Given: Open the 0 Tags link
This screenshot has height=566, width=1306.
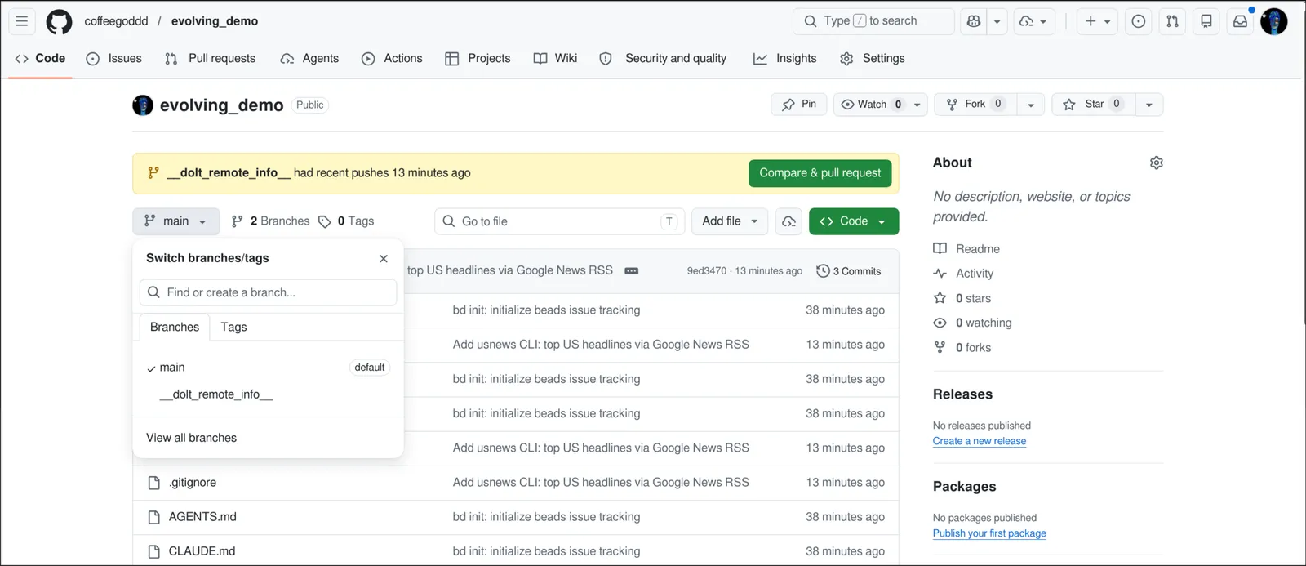Looking at the screenshot, I should pos(347,221).
